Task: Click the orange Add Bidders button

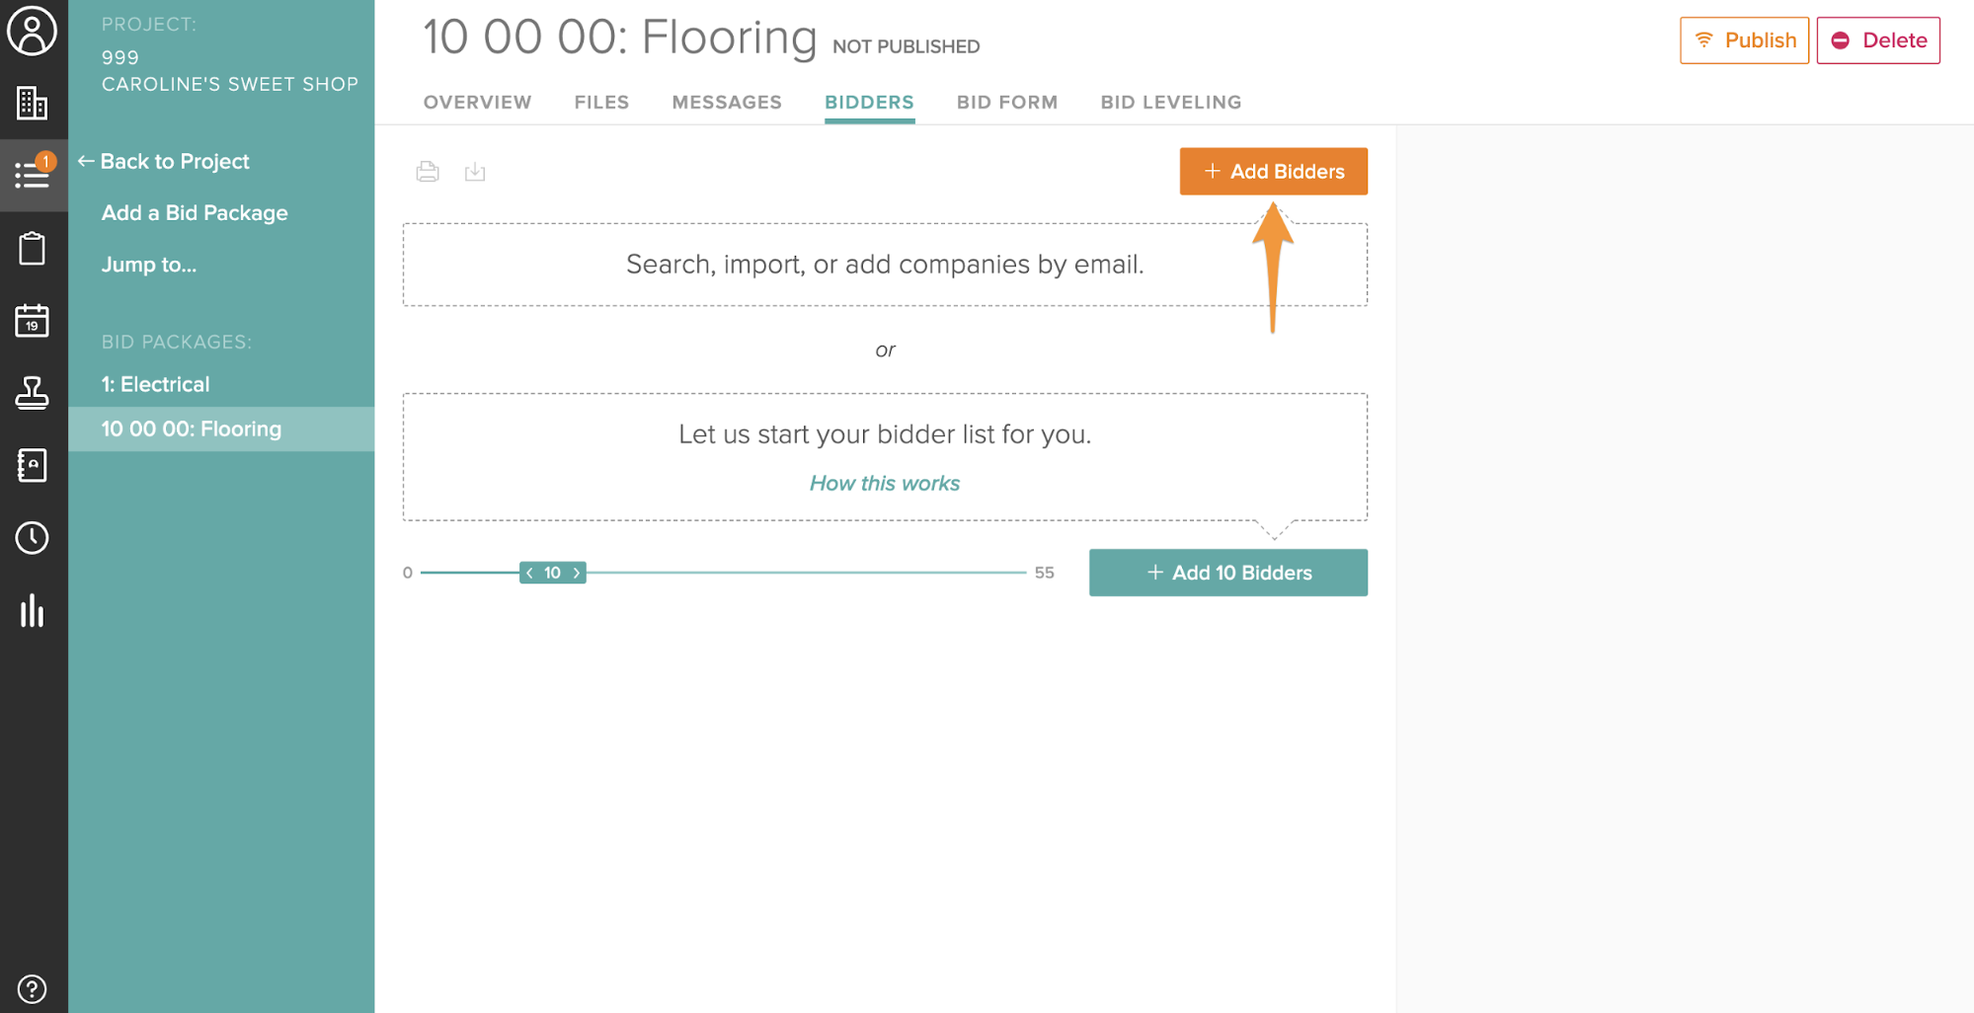Action: (x=1273, y=172)
